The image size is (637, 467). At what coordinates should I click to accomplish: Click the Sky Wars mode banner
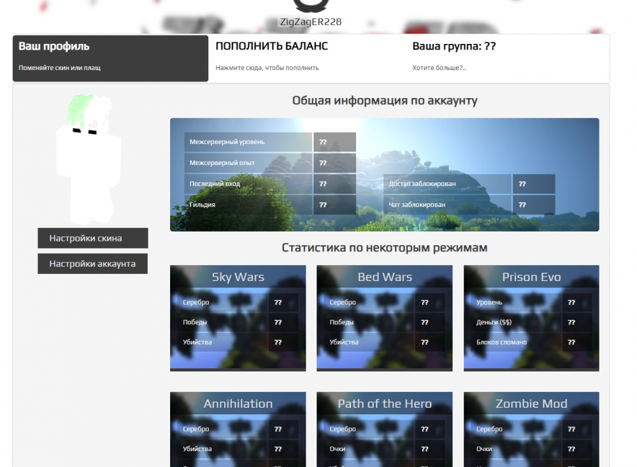click(x=238, y=277)
